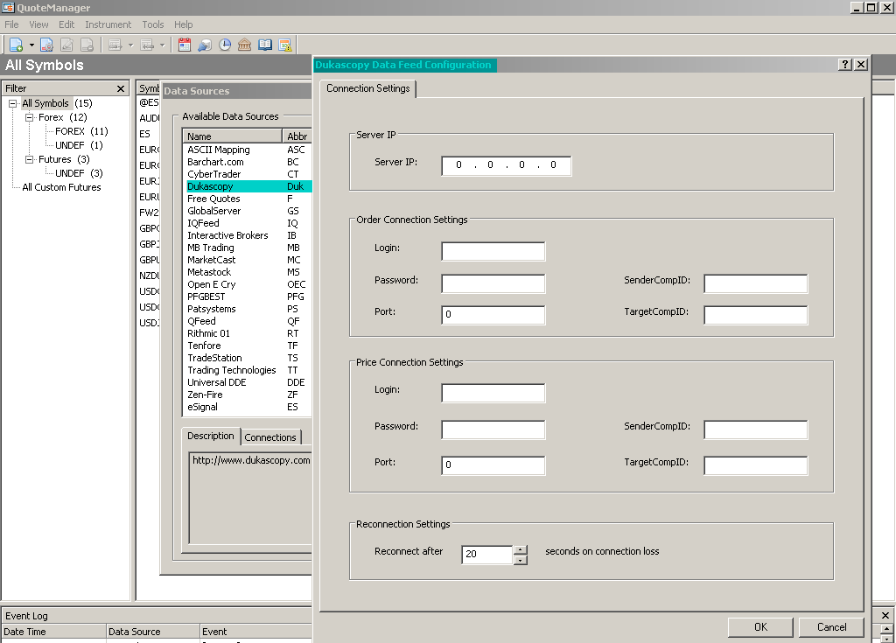Select Universal DDE data source
896x643 pixels.
click(248, 382)
